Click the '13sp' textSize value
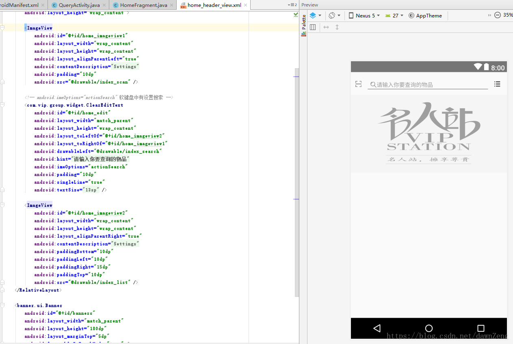 [91, 190]
